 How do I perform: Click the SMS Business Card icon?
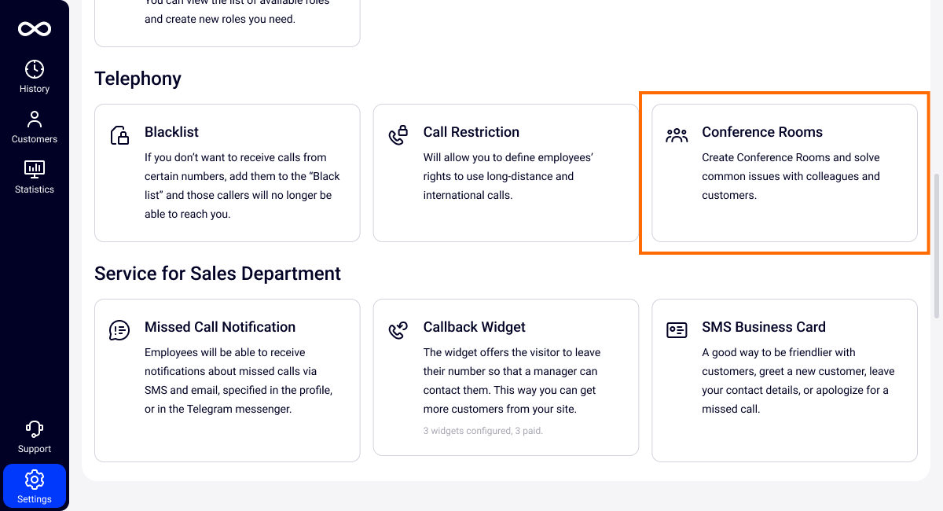(677, 330)
